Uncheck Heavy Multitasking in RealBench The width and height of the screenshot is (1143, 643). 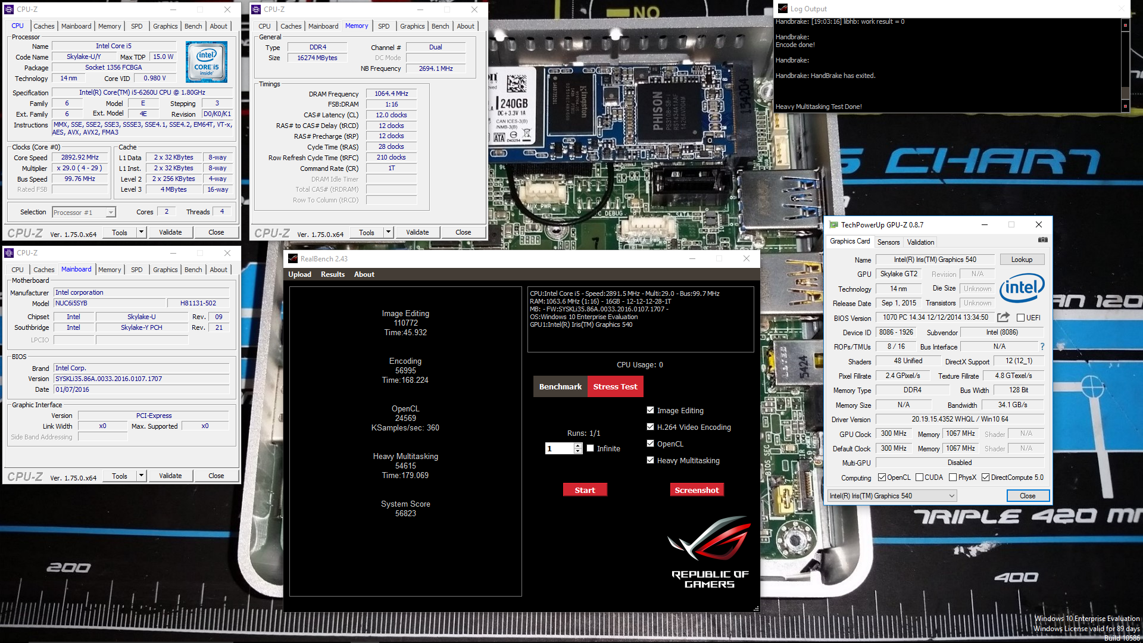[651, 460]
